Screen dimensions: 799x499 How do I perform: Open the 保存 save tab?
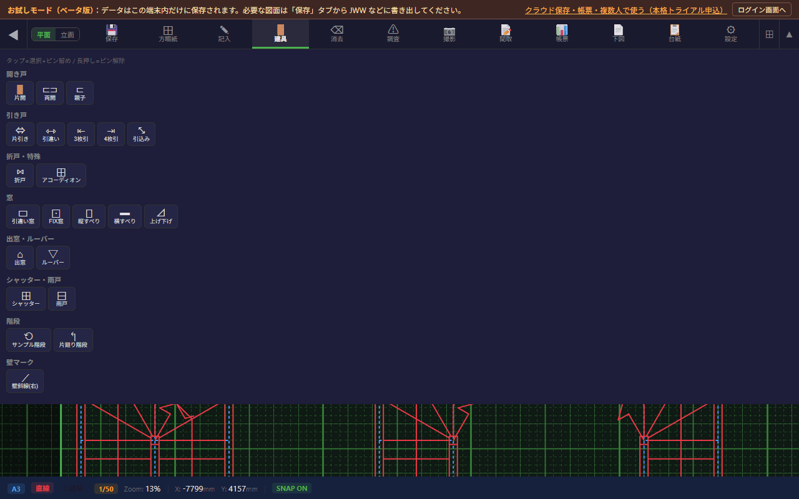112,34
